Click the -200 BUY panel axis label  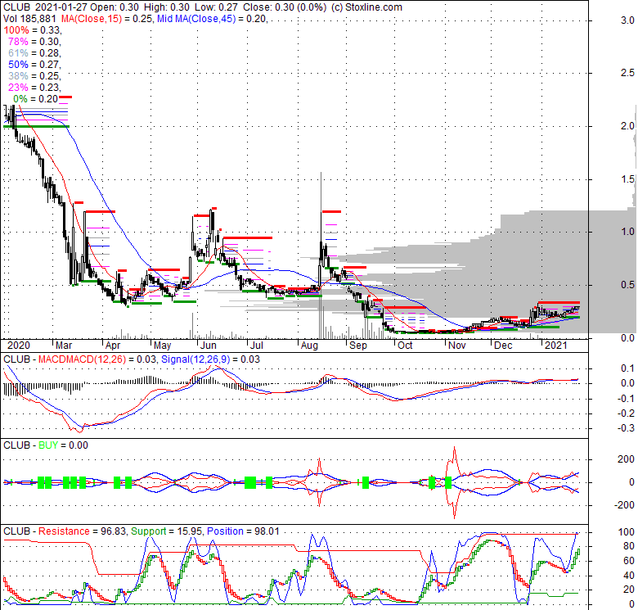[x=626, y=505]
